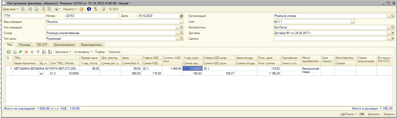Expand the Заполнить dropdown
The image size is (397, 118).
(63, 52)
